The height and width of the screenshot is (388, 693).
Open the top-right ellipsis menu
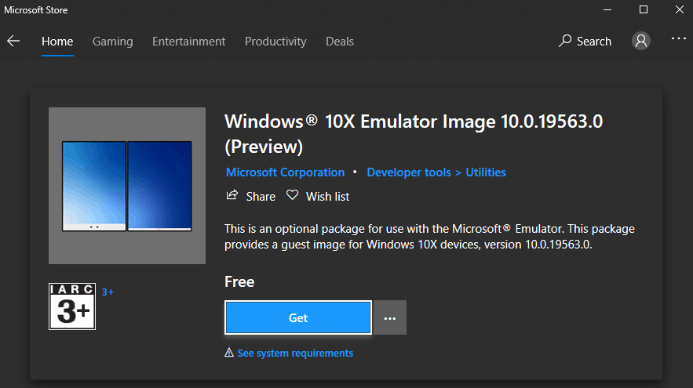(x=678, y=39)
